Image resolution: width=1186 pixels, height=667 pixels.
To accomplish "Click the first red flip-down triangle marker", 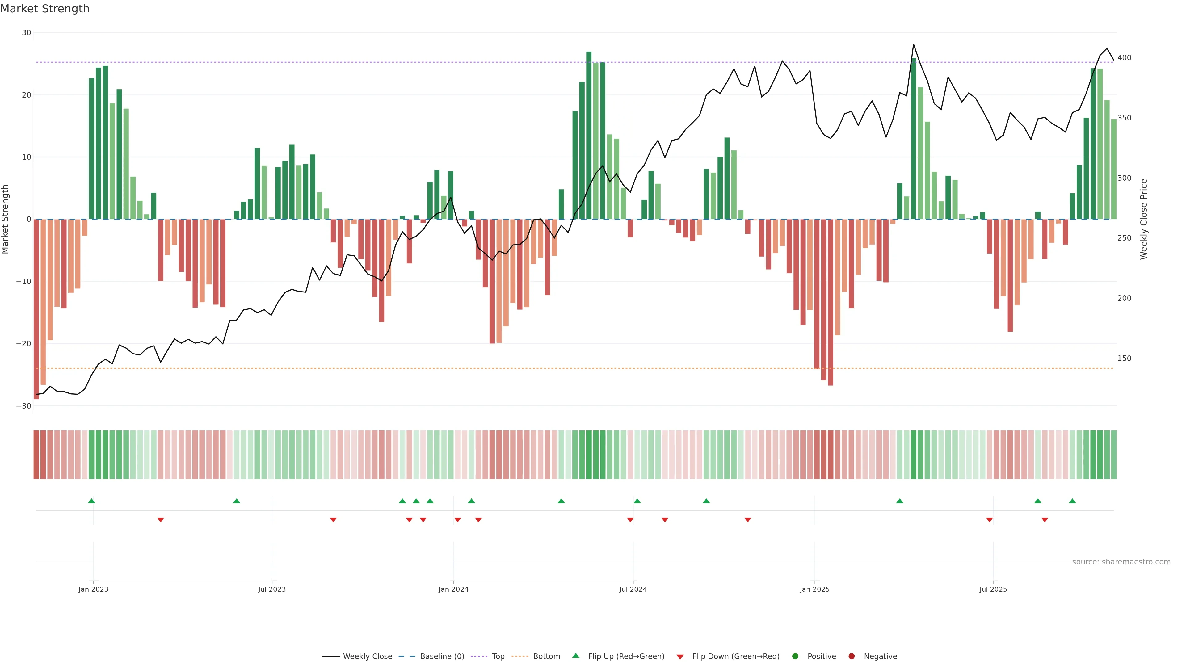I will (x=161, y=520).
